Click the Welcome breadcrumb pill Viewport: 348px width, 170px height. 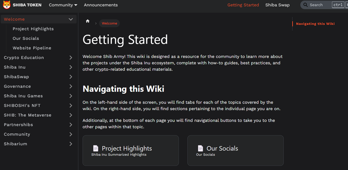(109, 23)
